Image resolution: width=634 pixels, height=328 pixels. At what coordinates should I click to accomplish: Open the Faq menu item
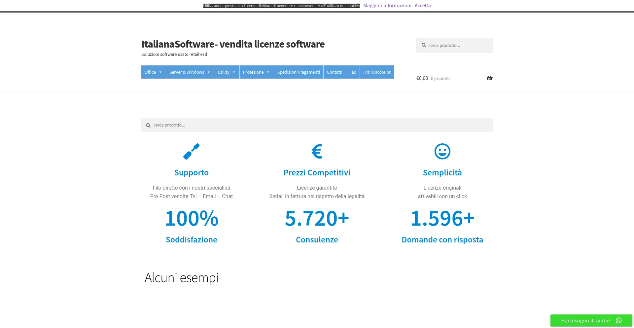coord(353,72)
